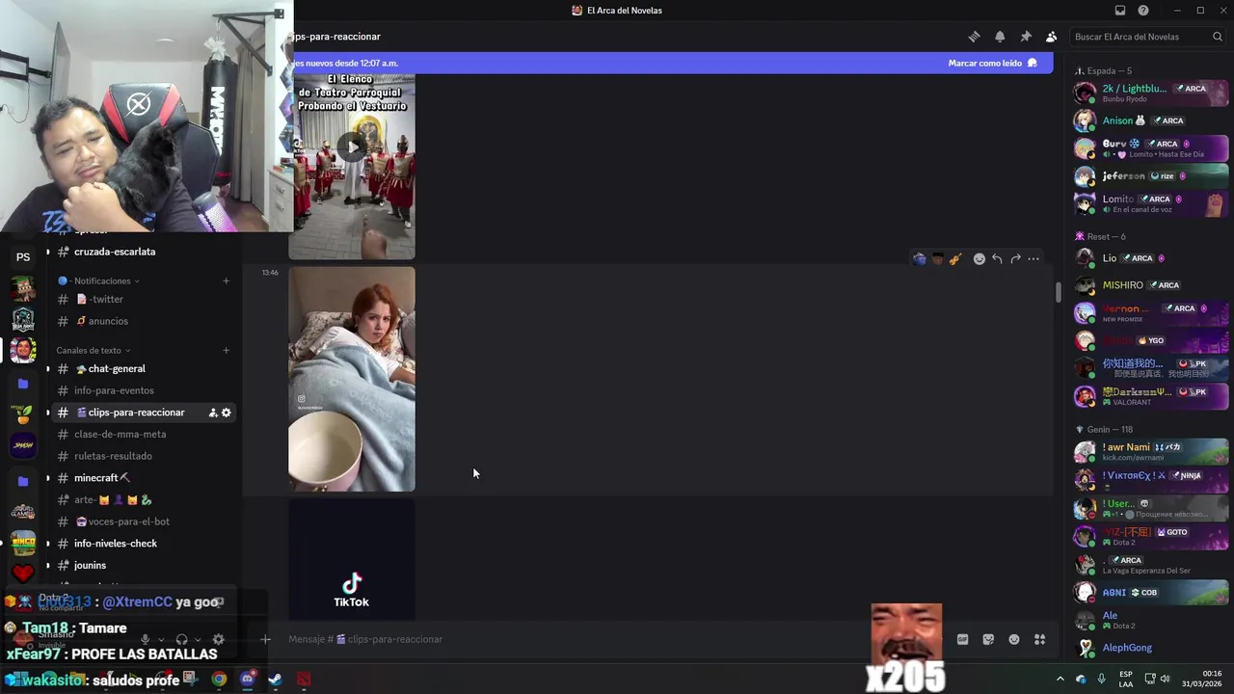Toggle headphones deafen in user panel
Viewport: 1234px width, 694px height.
click(x=181, y=639)
